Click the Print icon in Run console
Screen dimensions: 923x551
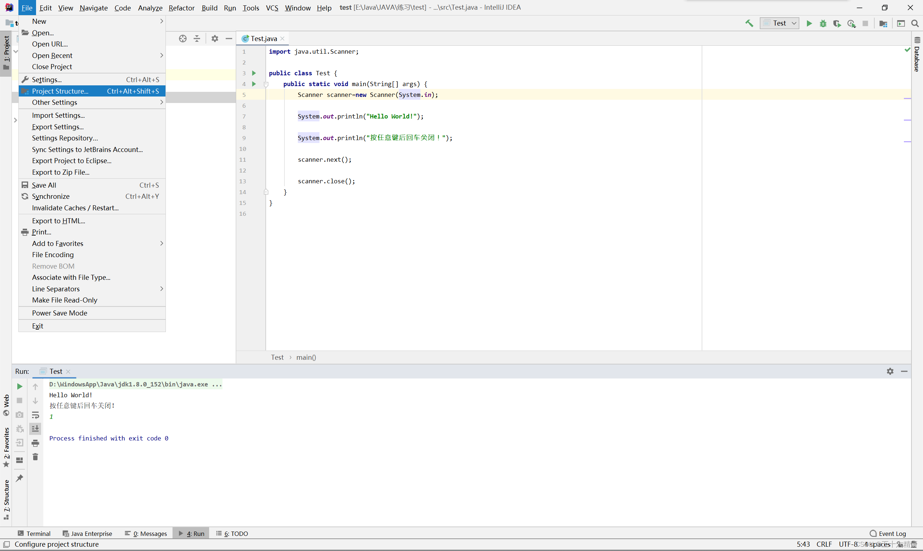[35, 443]
